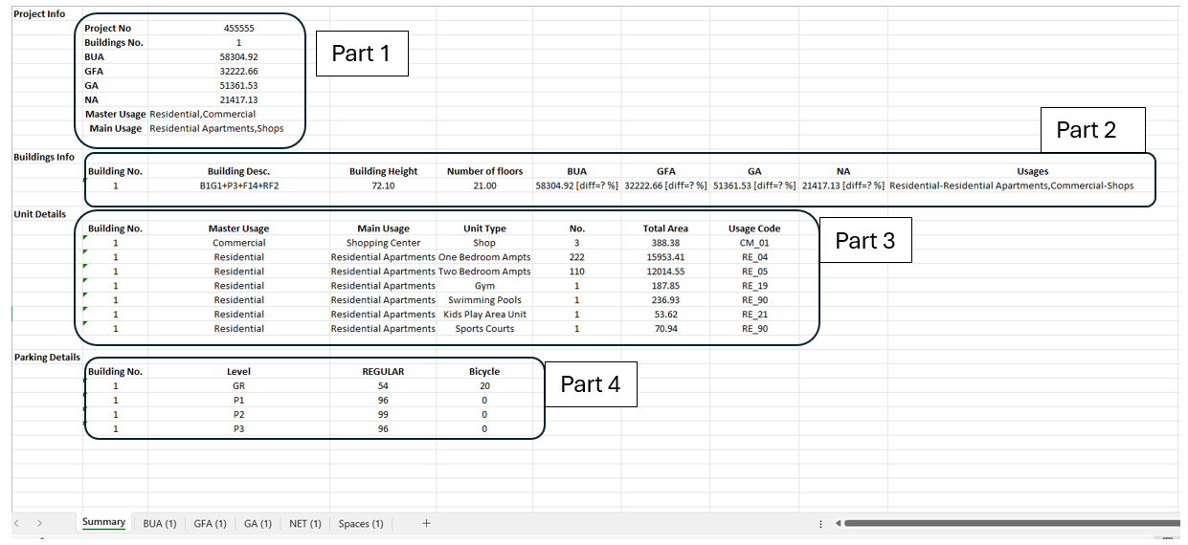
Task: Click the three-dot tab bar resize handle
Action: click(821, 524)
